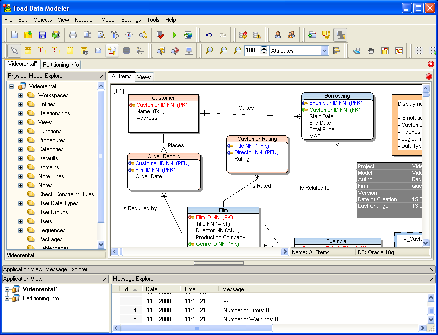Close the Message Explorer panel
The width and height of the screenshot is (438, 335).
pos(432,279)
